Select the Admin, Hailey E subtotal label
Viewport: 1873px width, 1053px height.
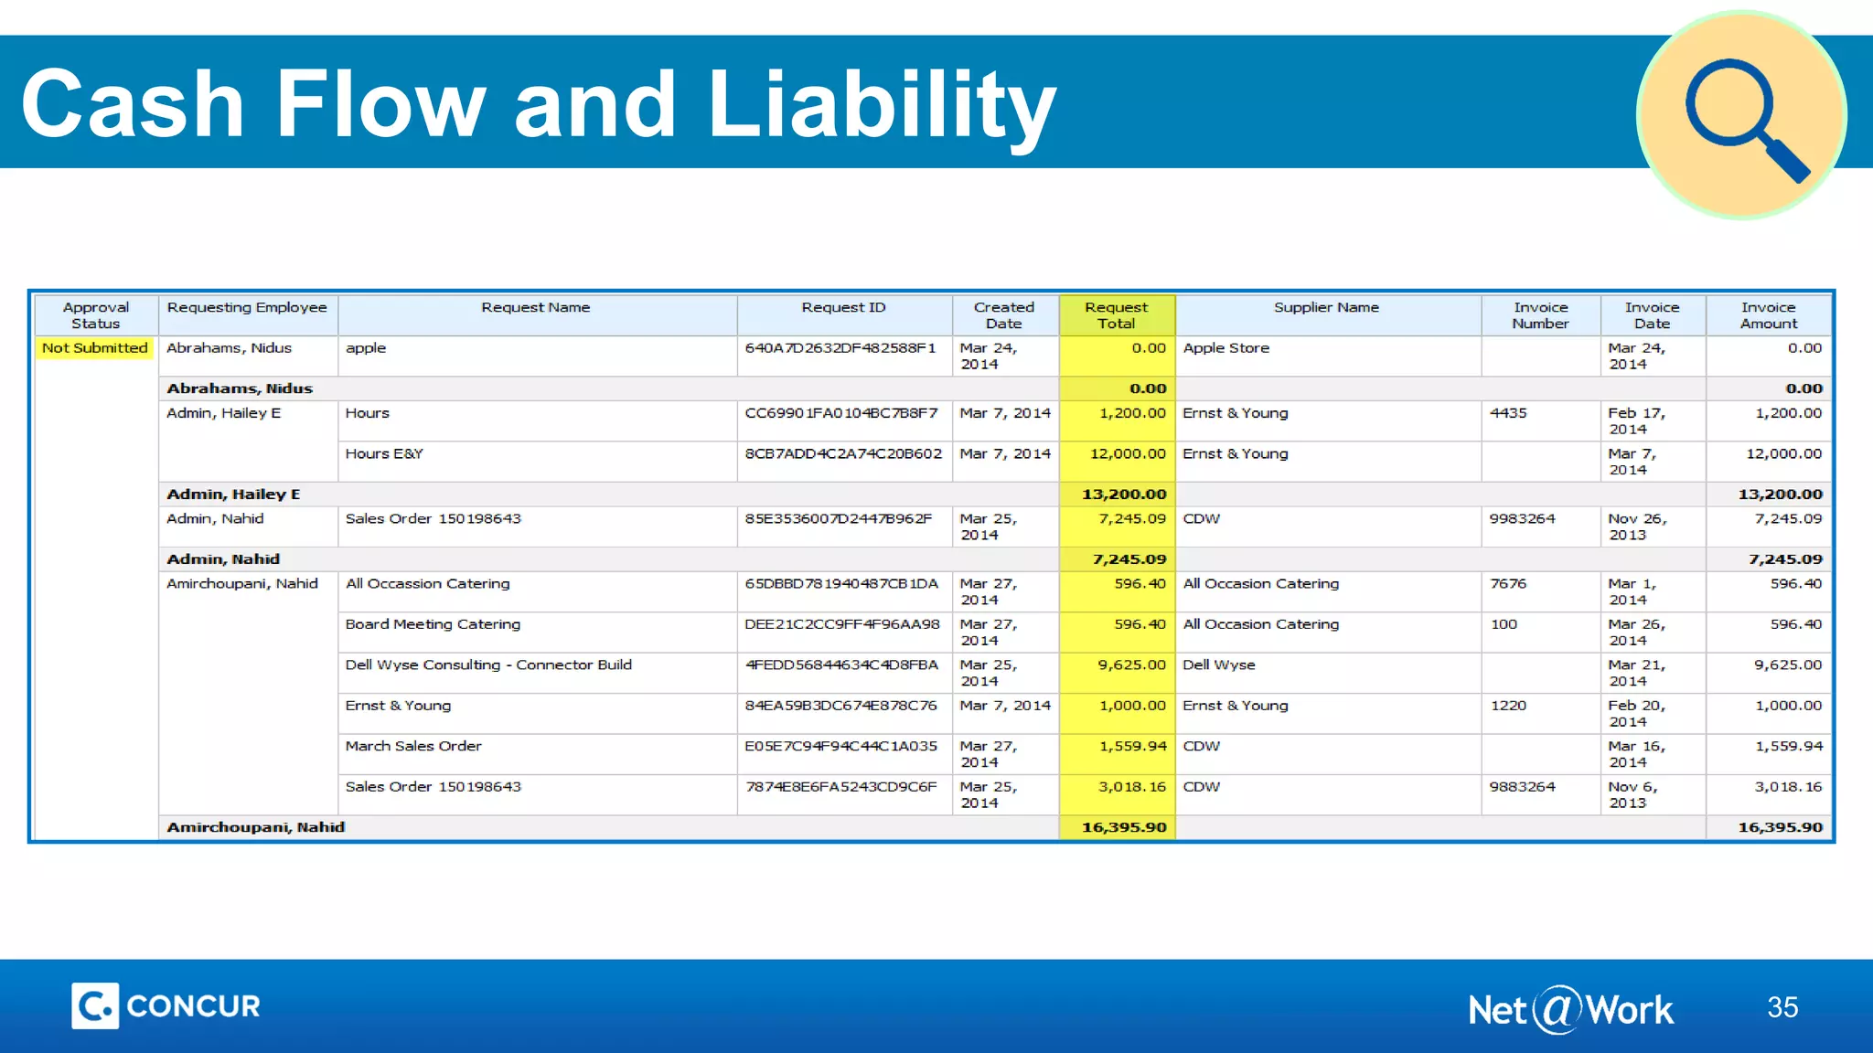(x=233, y=495)
